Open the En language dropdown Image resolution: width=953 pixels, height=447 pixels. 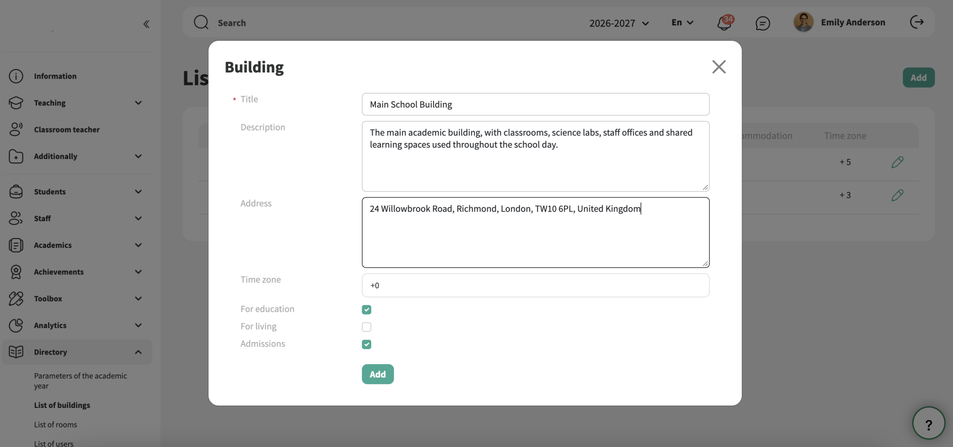682,22
